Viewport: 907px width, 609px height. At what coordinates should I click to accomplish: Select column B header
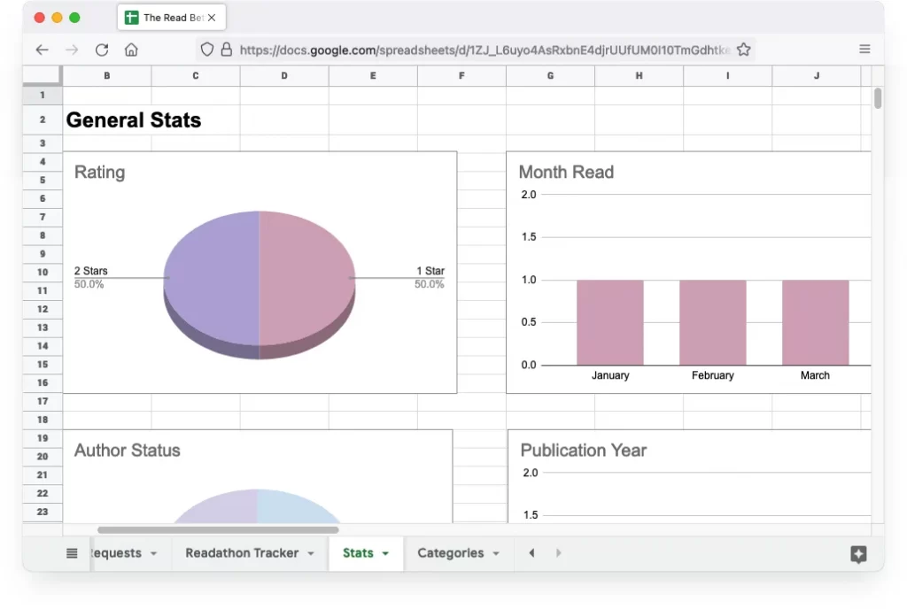coord(107,76)
